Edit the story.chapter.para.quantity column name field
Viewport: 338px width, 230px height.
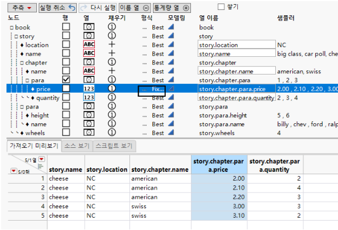(x=237, y=97)
